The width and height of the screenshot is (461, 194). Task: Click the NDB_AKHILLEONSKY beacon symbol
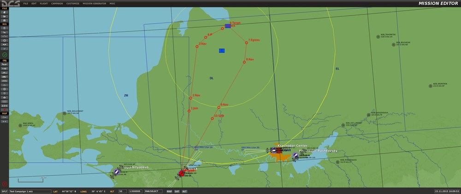(65, 113)
